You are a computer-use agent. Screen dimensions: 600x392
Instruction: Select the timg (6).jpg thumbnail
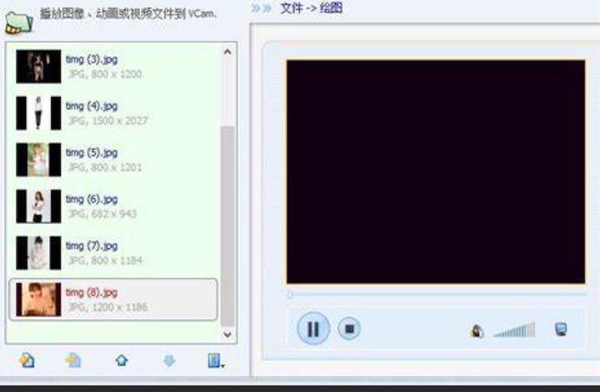pos(38,206)
